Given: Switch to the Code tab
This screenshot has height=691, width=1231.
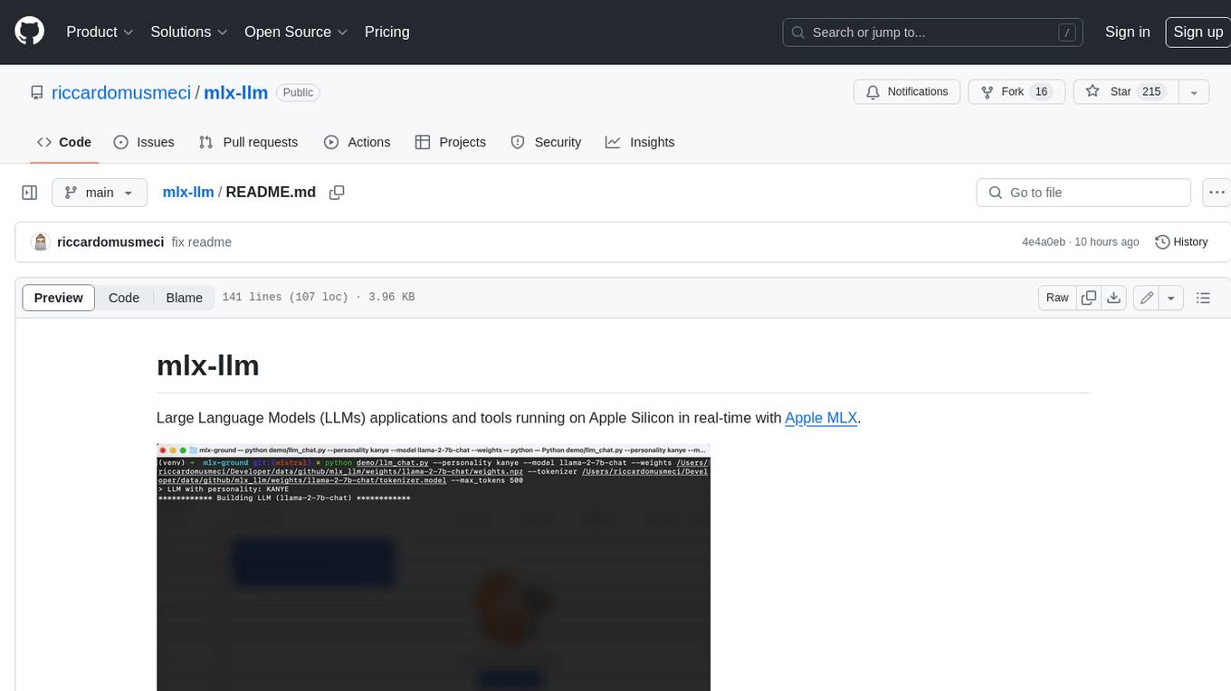Looking at the screenshot, I should click(63, 142).
